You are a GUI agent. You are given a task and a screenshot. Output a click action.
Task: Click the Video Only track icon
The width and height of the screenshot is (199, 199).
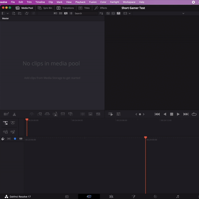[x=5, y=132]
